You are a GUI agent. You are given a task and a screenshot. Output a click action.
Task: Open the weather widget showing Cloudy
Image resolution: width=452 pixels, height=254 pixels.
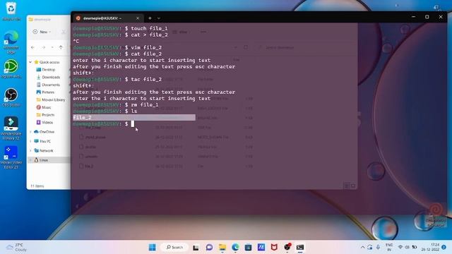coord(17,247)
